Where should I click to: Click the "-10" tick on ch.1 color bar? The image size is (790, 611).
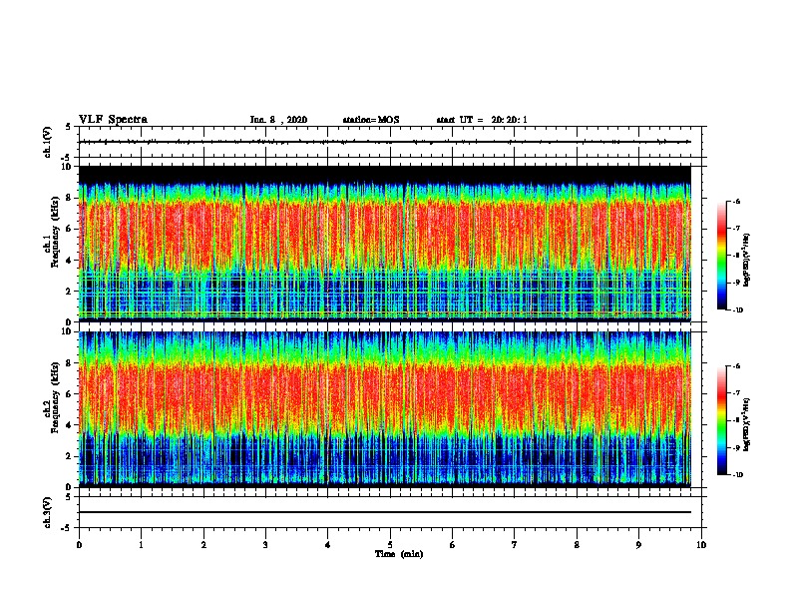(x=737, y=310)
